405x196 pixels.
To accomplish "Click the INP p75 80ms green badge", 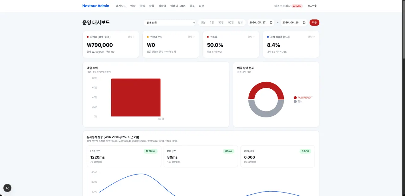I will click(x=228, y=151).
